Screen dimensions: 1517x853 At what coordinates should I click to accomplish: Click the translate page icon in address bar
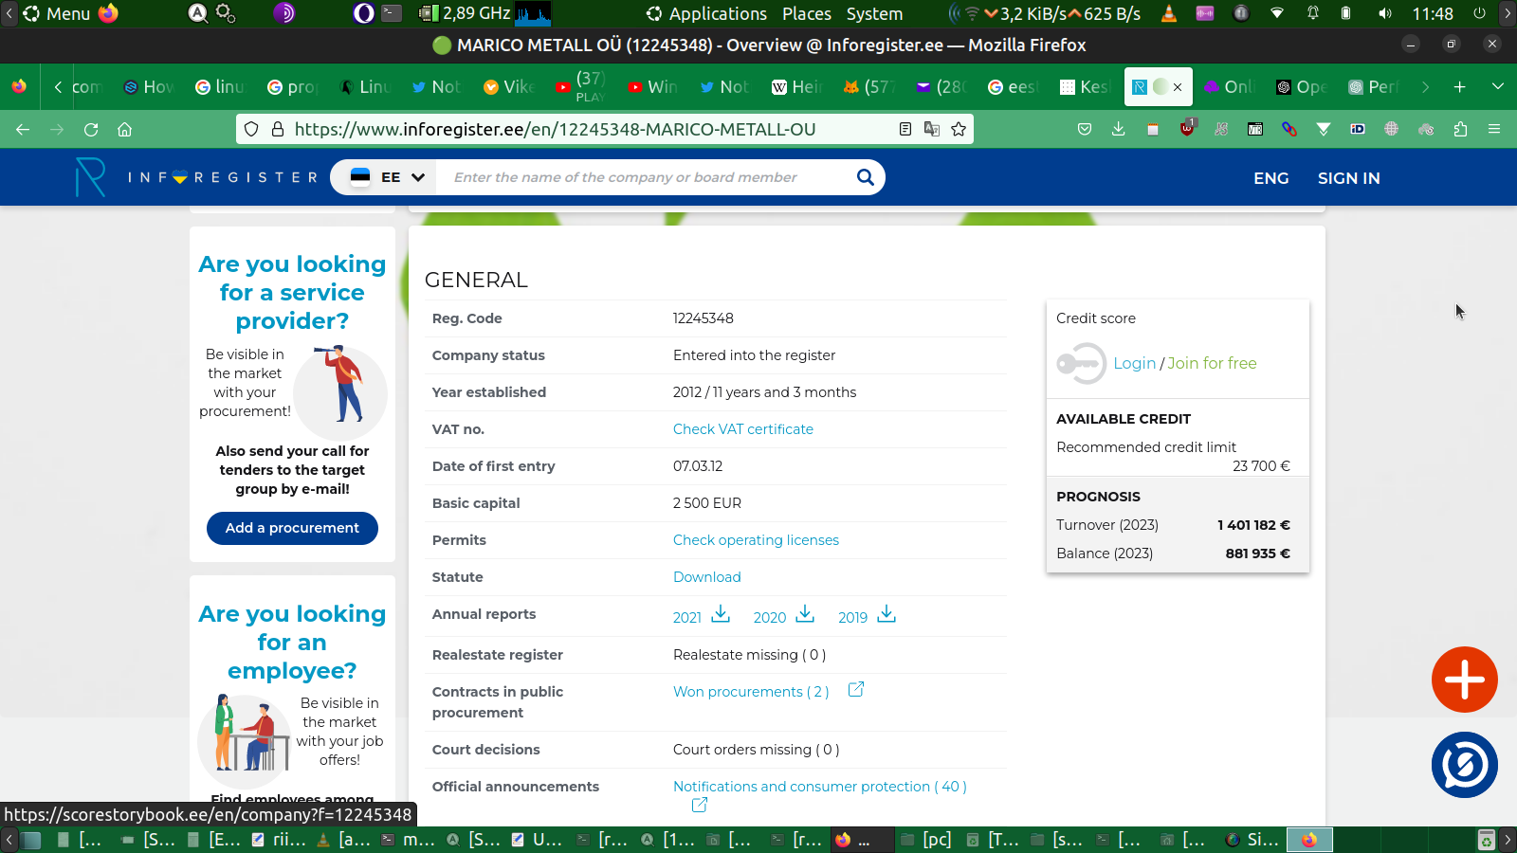click(x=932, y=129)
